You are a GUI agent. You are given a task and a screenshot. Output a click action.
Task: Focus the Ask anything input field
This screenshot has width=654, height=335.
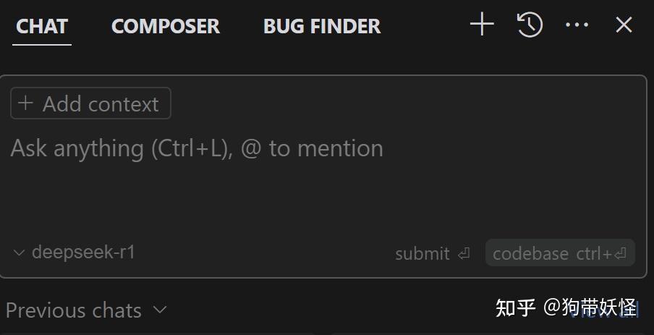[197, 148]
